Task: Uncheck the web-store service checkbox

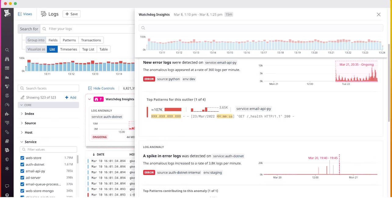Action: (22, 158)
